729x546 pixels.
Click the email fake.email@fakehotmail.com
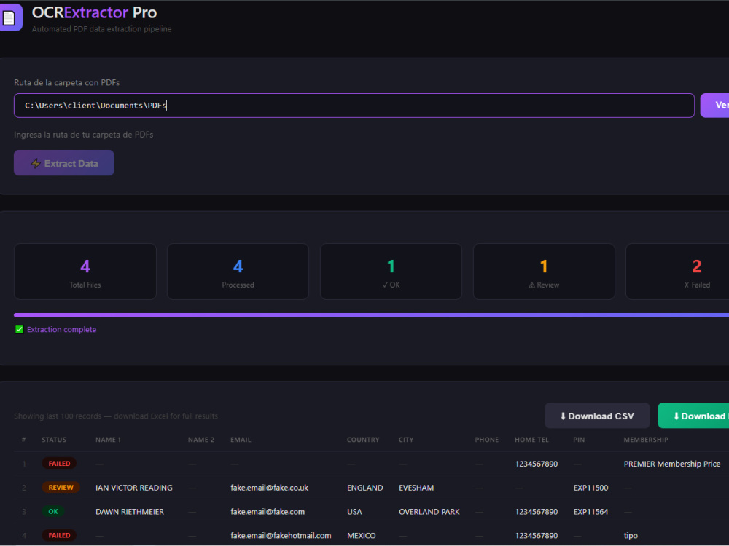(281, 535)
